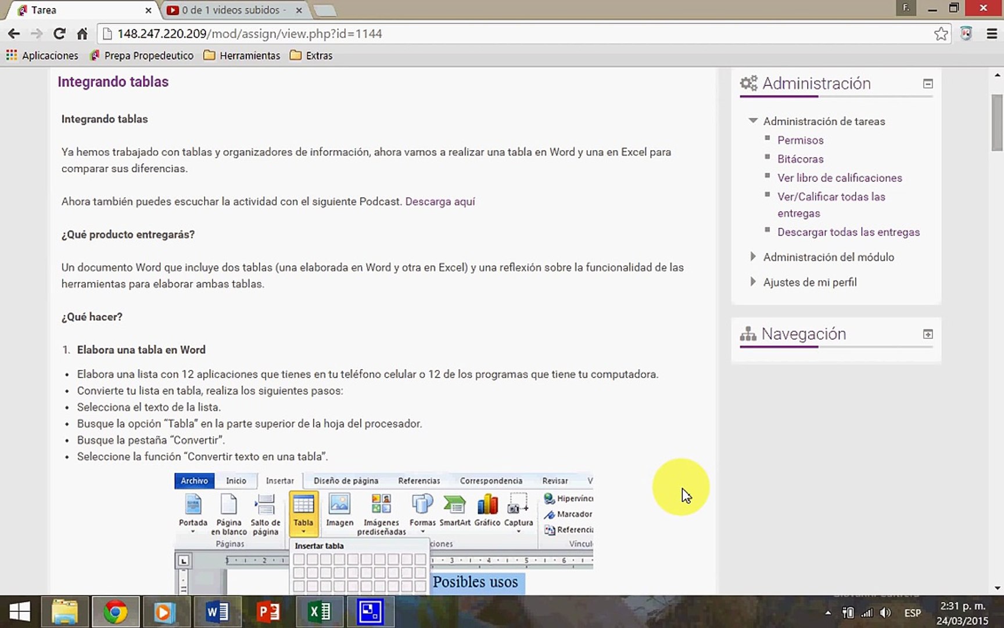Click the scrollbar up arrow
This screenshot has width=1004, height=628.
click(x=997, y=75)
